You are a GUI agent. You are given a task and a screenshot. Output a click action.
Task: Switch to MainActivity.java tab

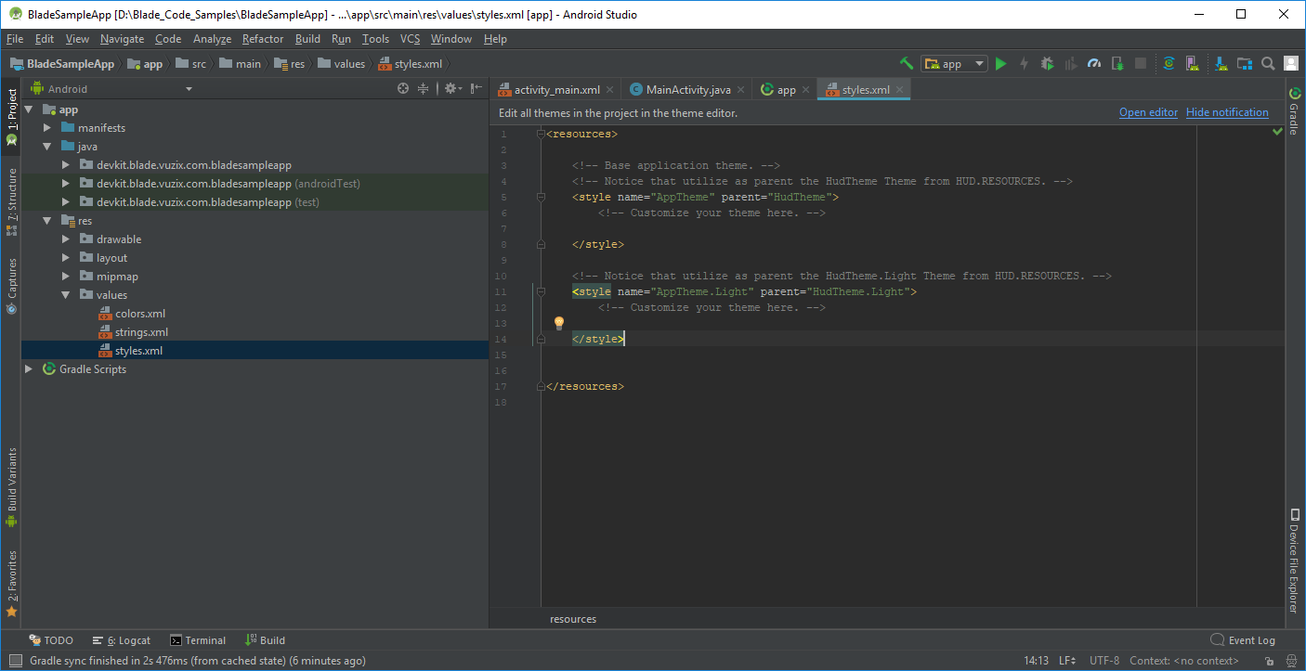coord(687,90)
